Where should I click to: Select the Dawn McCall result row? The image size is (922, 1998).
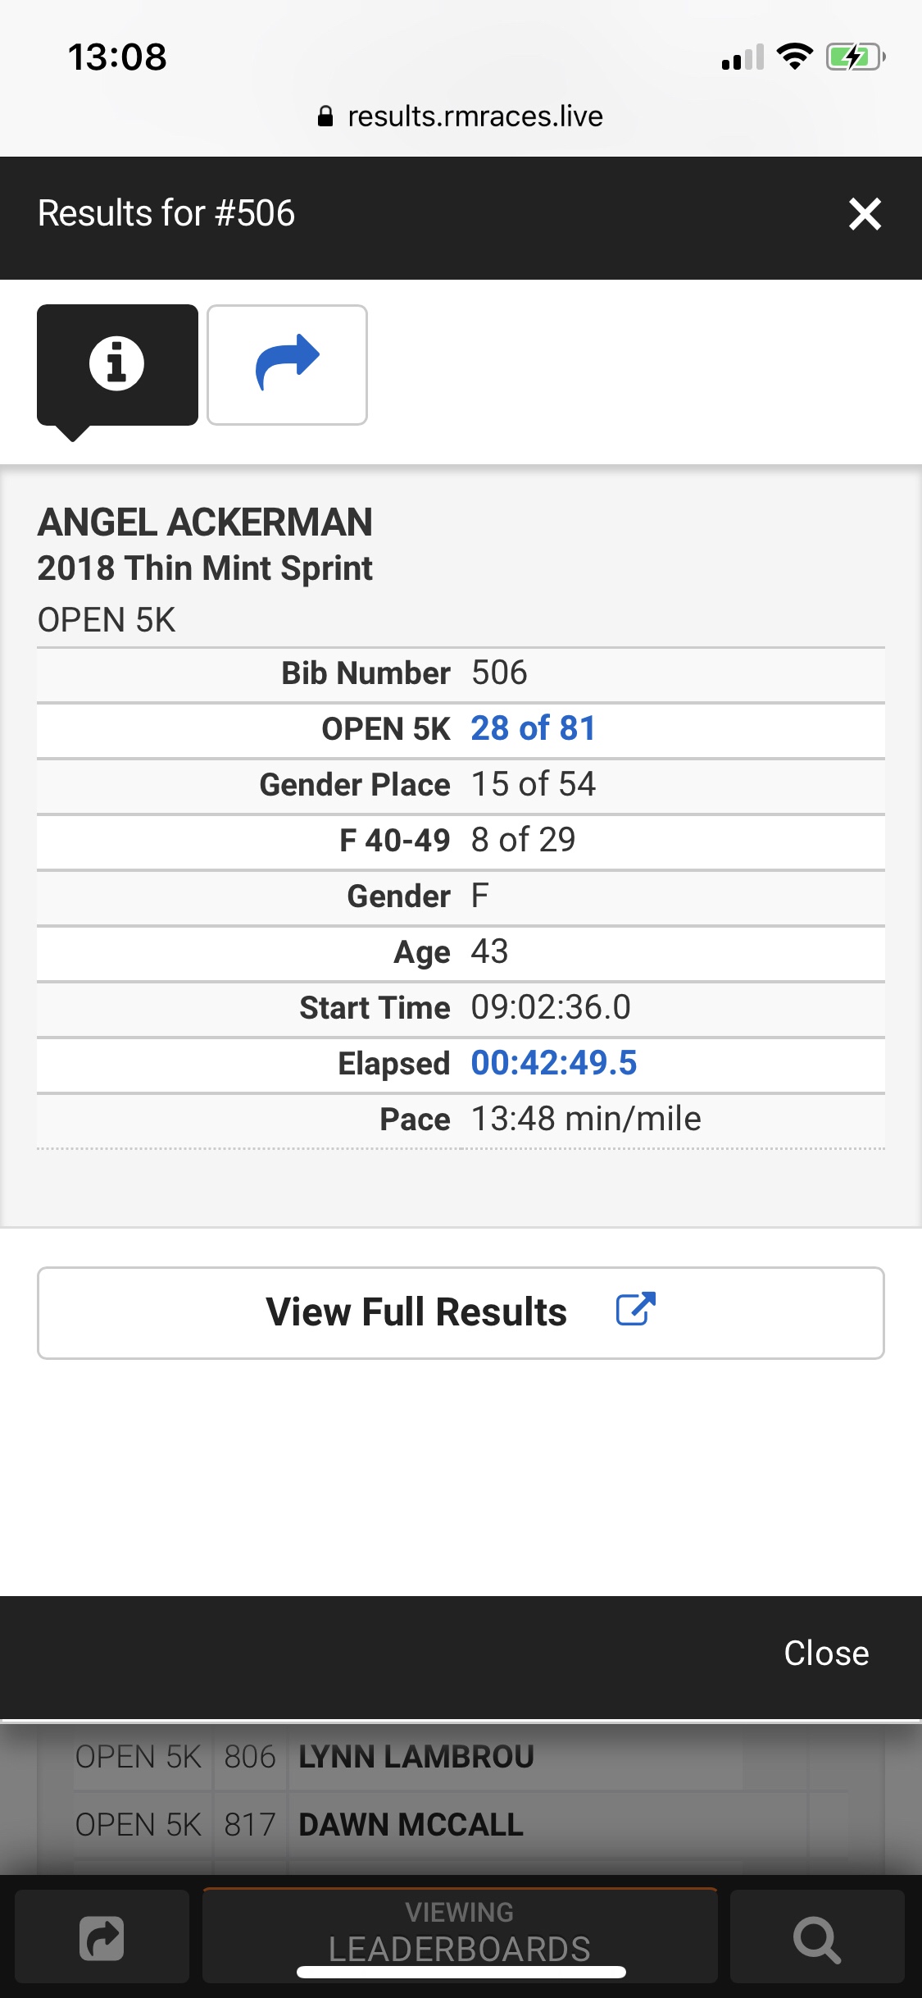click(x=411, y=1825)
